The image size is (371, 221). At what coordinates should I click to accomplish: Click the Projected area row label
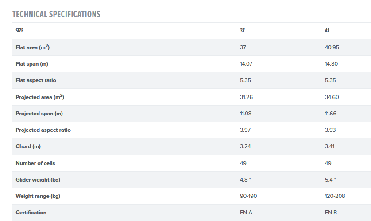(43, 97)
